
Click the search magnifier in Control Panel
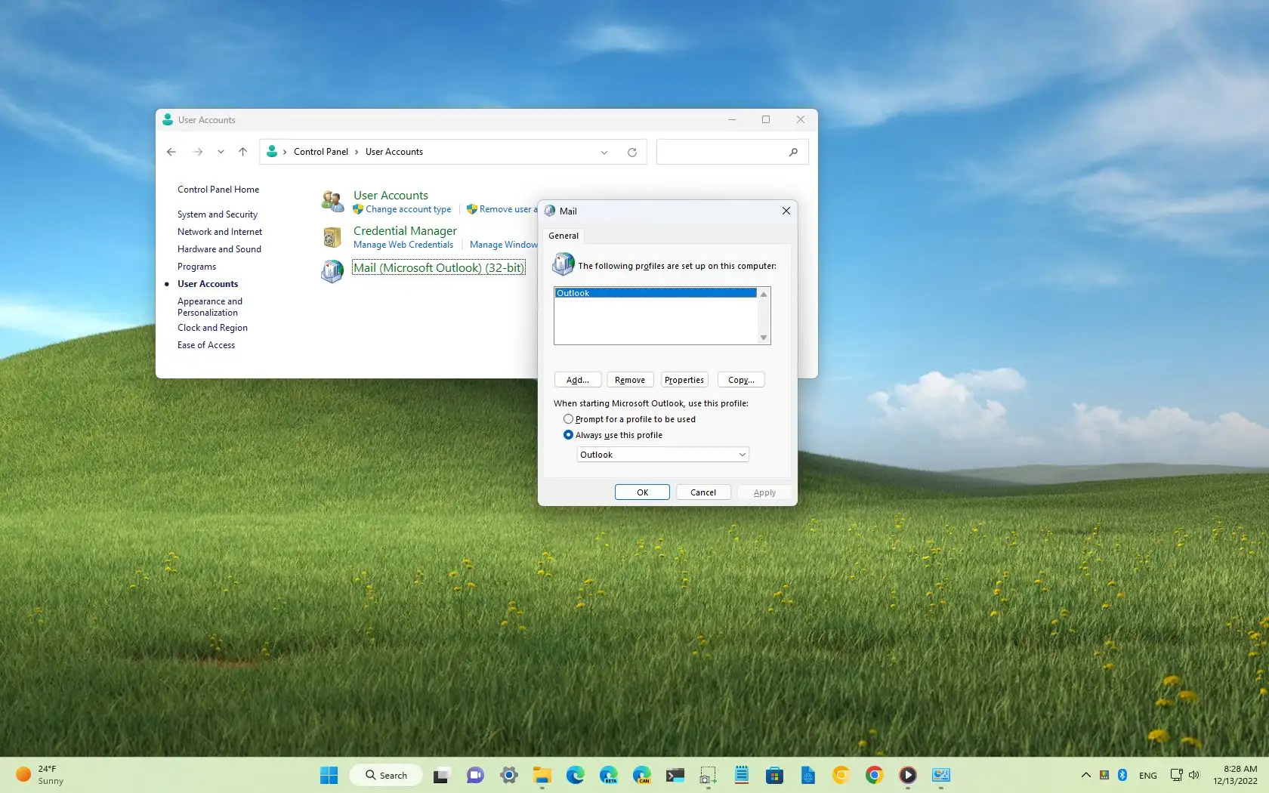[x=793, y=152]
